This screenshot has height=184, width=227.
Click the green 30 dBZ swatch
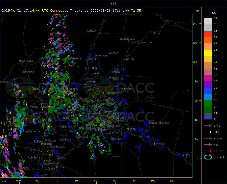pyautogui.click(x=208, y=104)
